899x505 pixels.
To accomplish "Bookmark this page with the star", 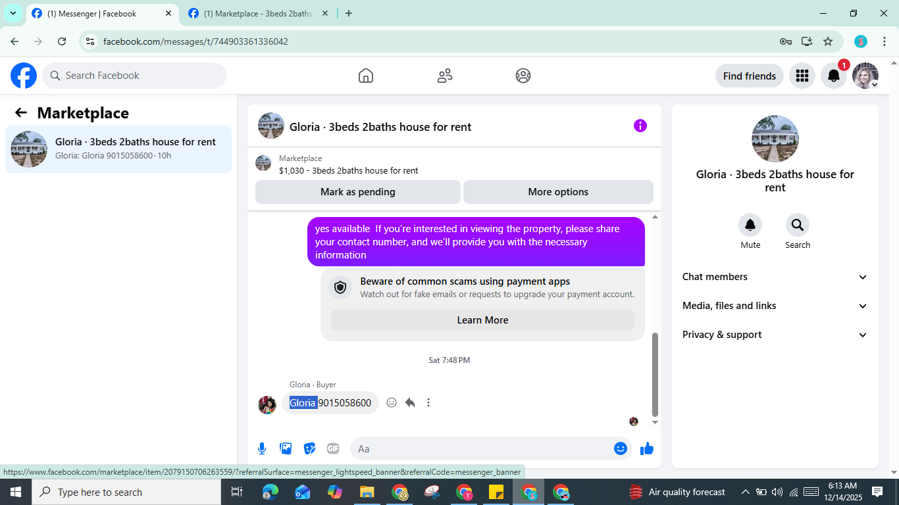I will (x=828, y=41).
